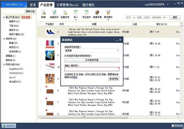
Task: Minimize the 添加网店 dialog
Action: point(117,40)
